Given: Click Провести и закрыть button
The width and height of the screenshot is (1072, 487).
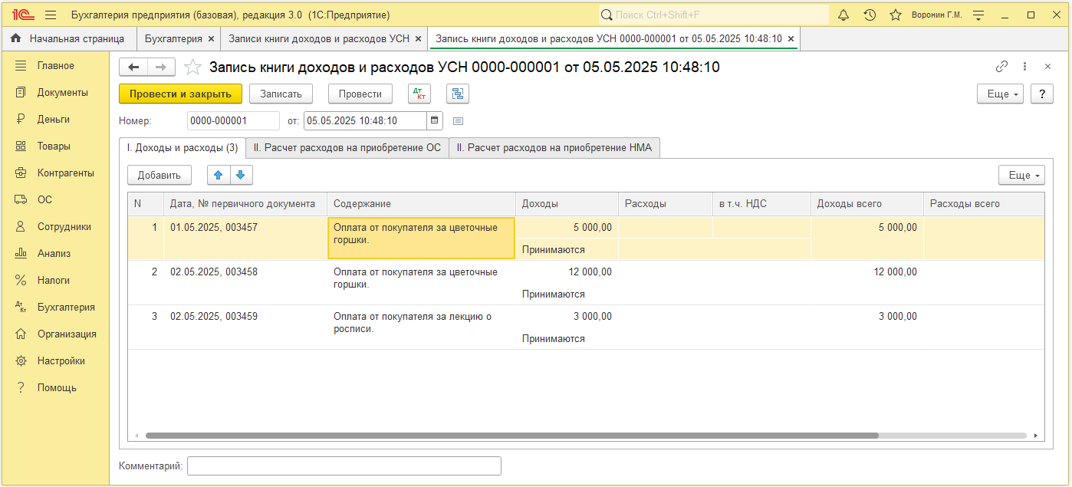Looking at the screenshot, I should pyautogui.click(x=180, y=94).
